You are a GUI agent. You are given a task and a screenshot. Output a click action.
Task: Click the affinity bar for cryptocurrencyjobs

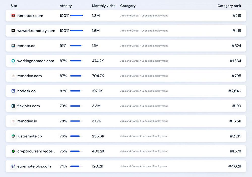tap(77, 151)
